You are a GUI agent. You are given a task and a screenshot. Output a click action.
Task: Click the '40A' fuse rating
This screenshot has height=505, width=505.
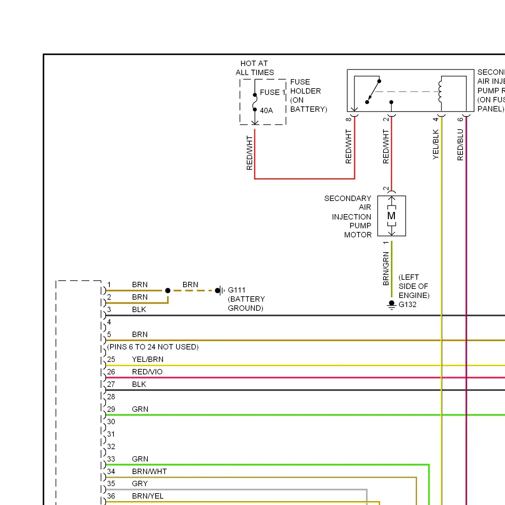tap(266, 110)
